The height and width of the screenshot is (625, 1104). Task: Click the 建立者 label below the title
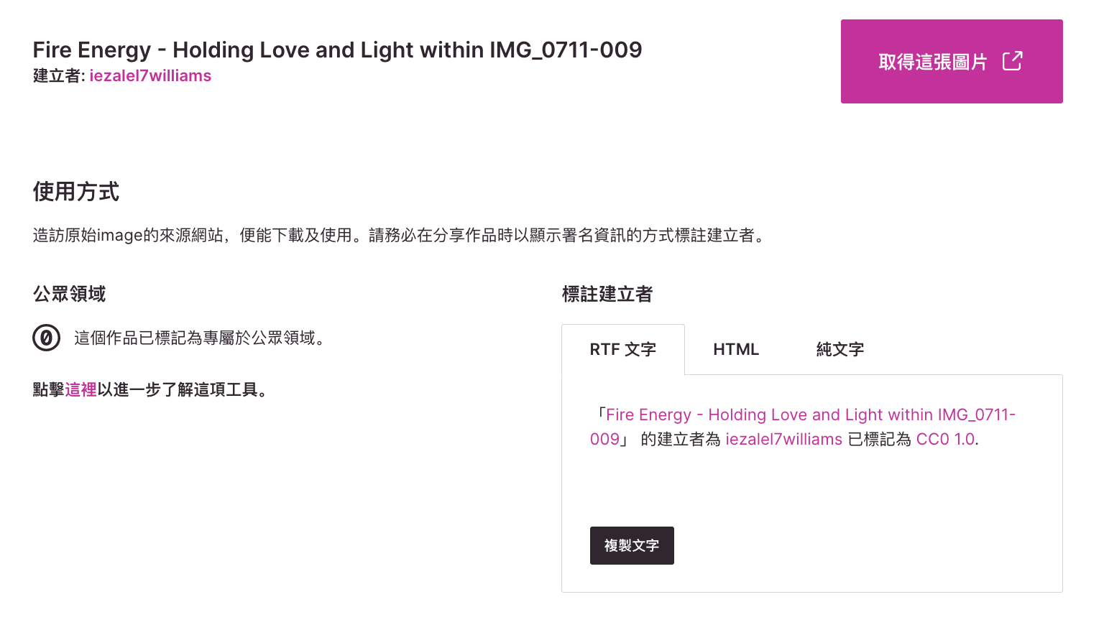pos(57,76)
